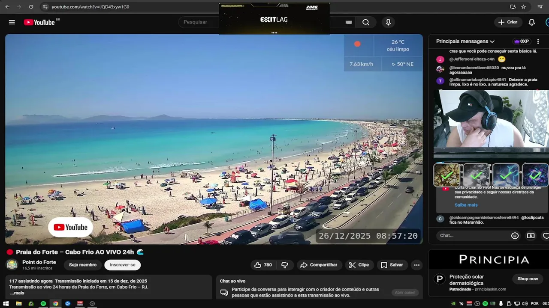Image resolution: width=549 pixels, height=308 pixels.
Task: Reload the page with the refresh icon
Action: (31, 7)
